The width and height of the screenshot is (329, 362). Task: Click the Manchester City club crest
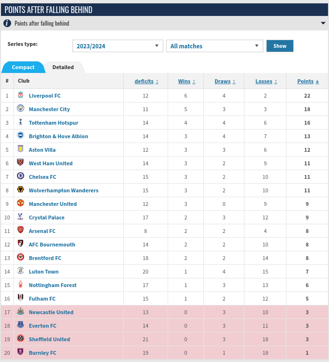pyautogui.click(x=20, y=109)
